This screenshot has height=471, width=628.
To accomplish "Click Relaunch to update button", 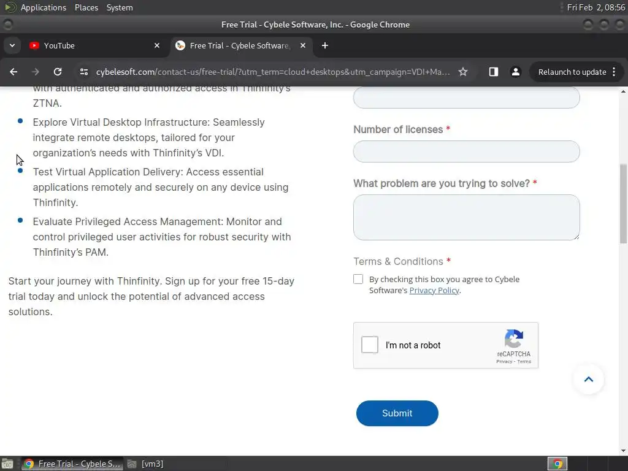I will 572,72.
